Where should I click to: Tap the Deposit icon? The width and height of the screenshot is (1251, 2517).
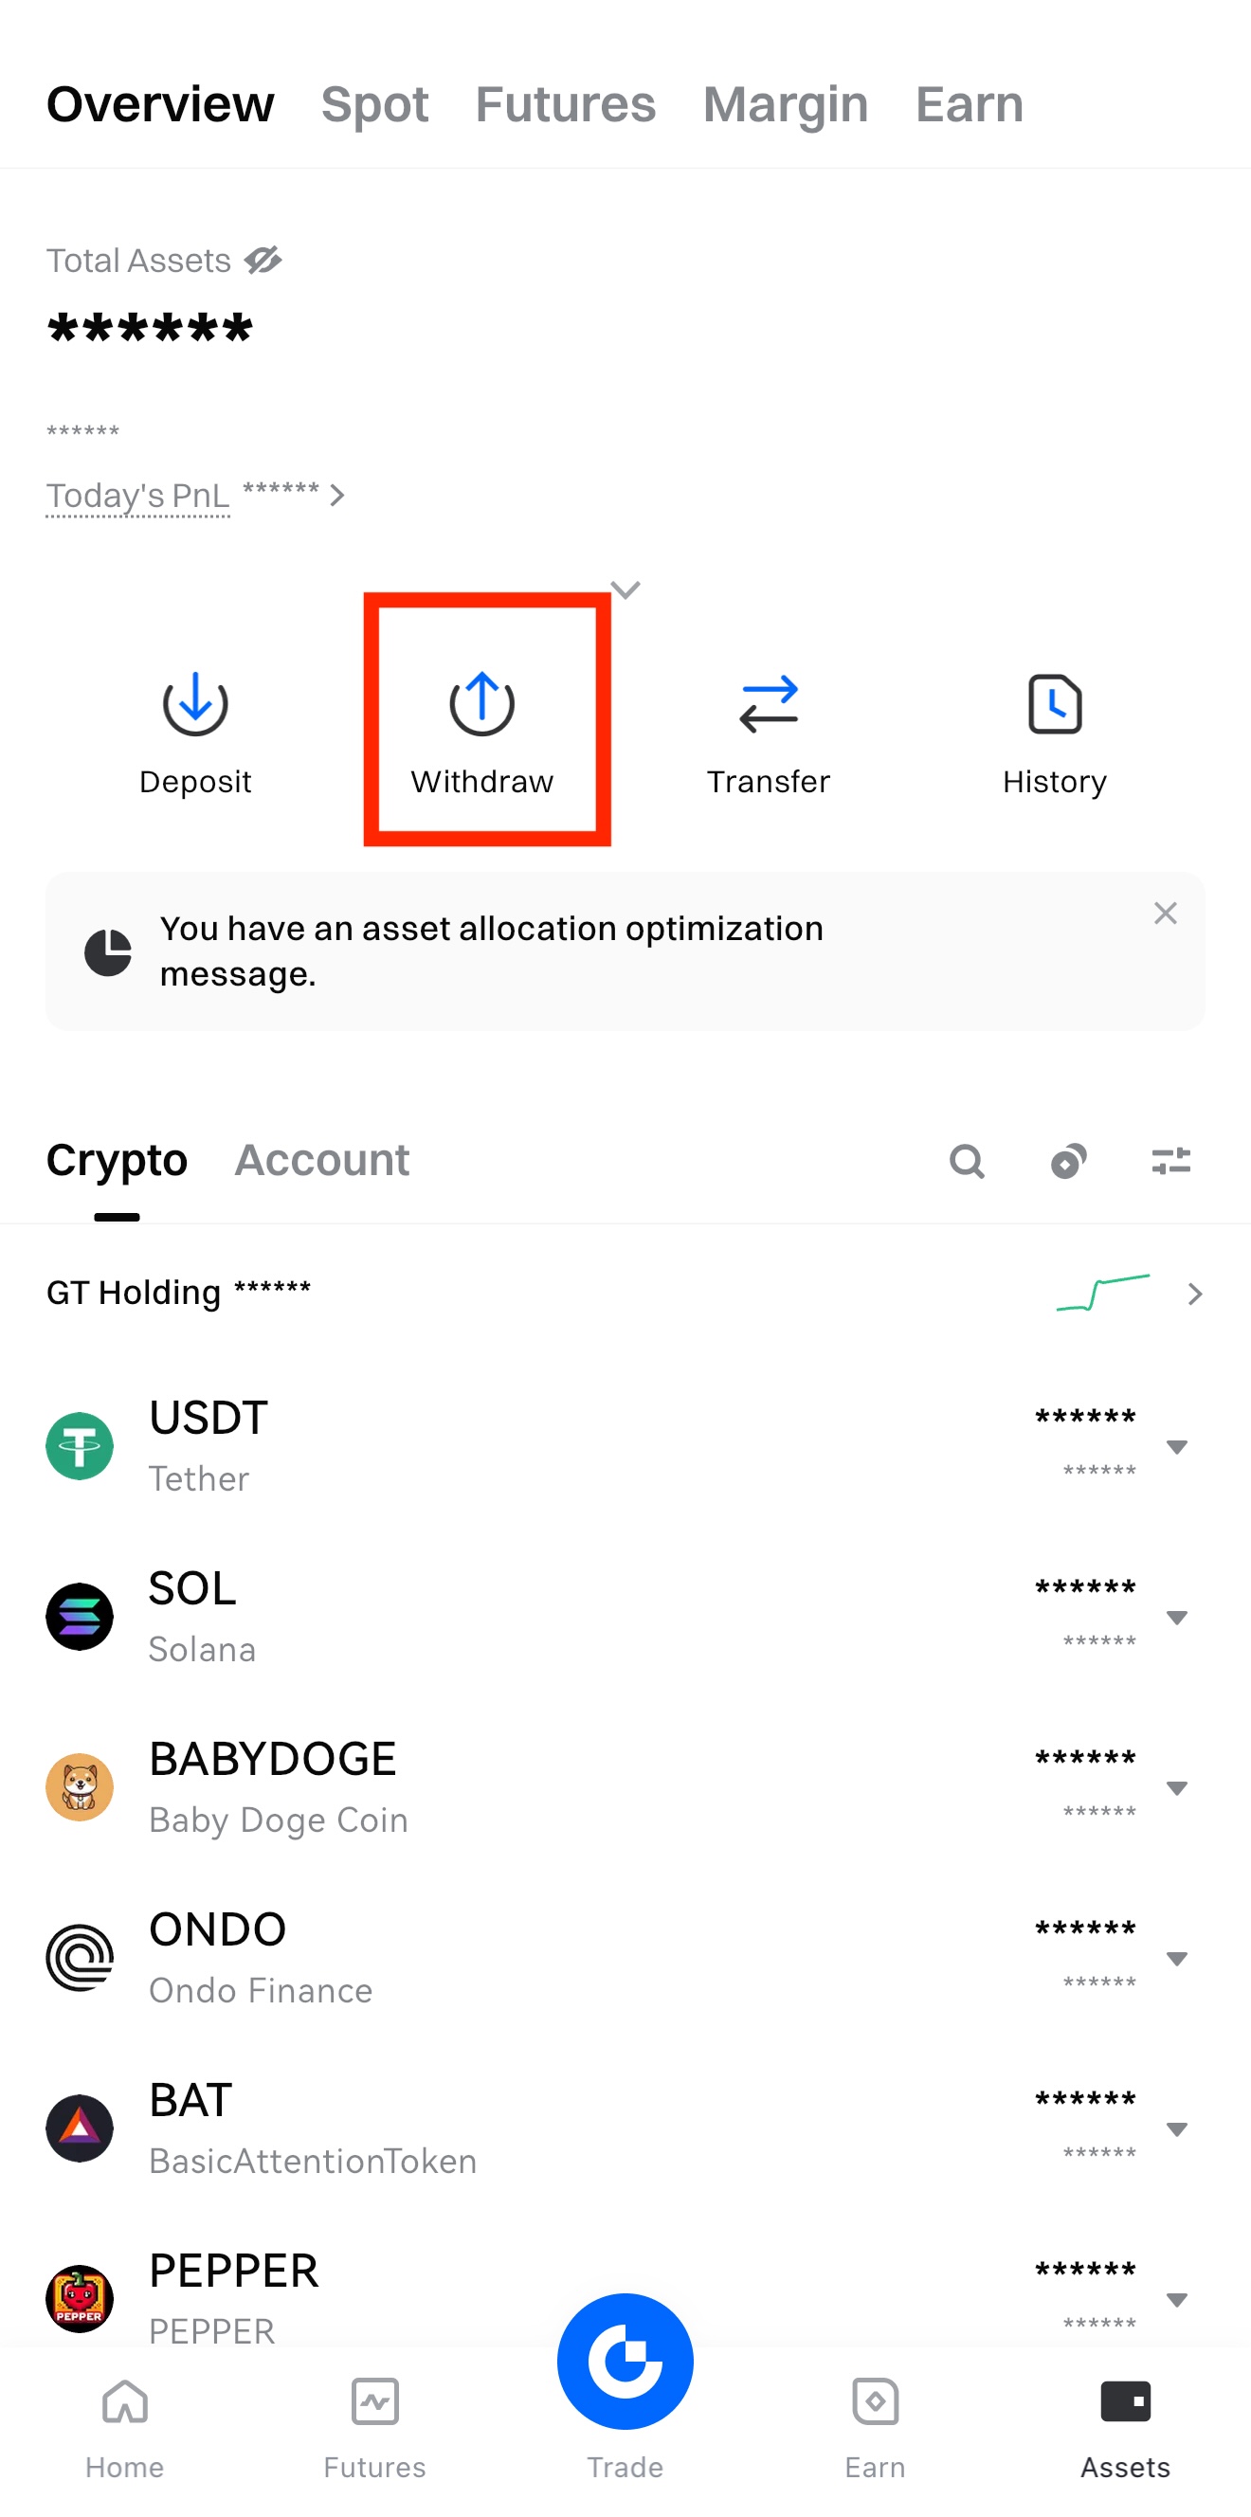[195, 703]
